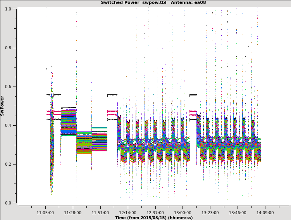The image size is (291, 220).
Task: Click the 13:00:00 time tick label
Action: coord(183,213)
